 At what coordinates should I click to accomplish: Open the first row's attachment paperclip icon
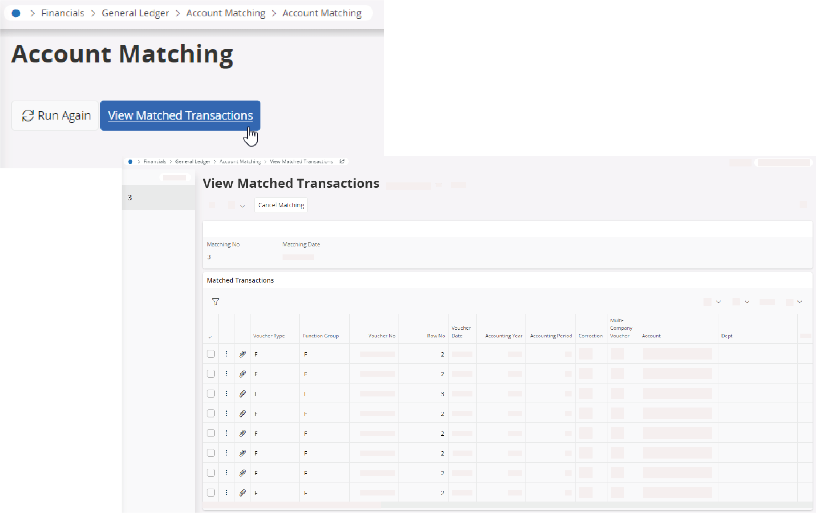[242, 354]
